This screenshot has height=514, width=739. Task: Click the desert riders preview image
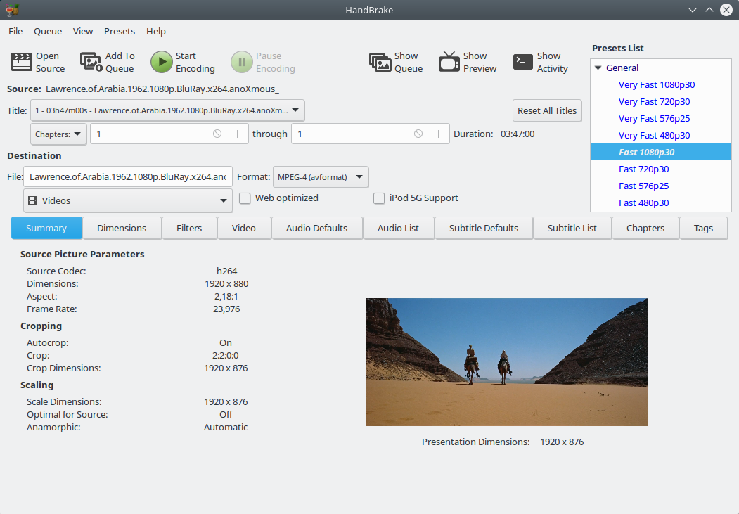[x=507, y=362]
